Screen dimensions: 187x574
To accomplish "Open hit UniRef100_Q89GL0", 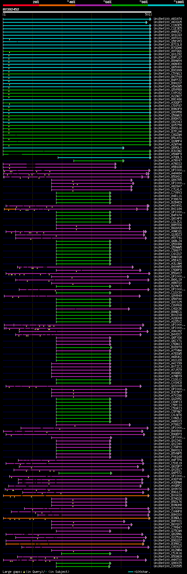I will [x=168, y=148].
